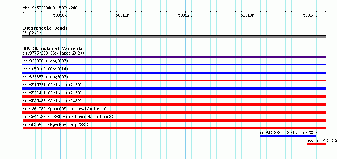The width and height of the screenshot is (337, 159).
Task: Click the short blue nsv6520289 bar
Action: click(x=288, y=136)
